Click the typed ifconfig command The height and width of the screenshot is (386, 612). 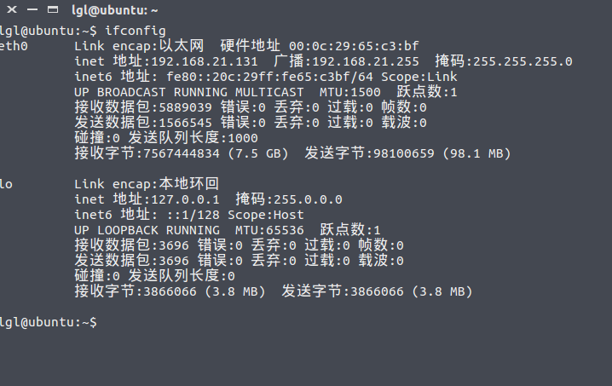tap(136, 30)
